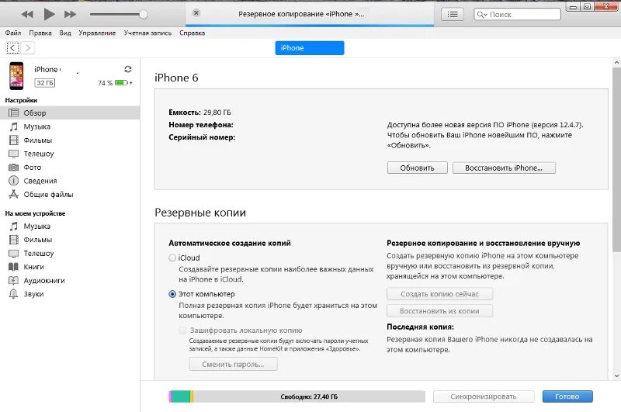Viewport: 621px width, 412px height.
Task: Open the Управление menu
Action: (97, 33)
